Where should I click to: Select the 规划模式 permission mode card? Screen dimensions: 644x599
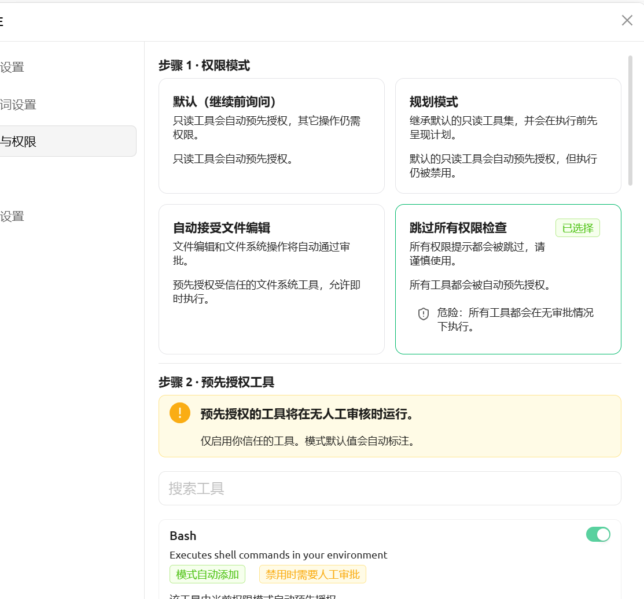click(x=507, y=136)
